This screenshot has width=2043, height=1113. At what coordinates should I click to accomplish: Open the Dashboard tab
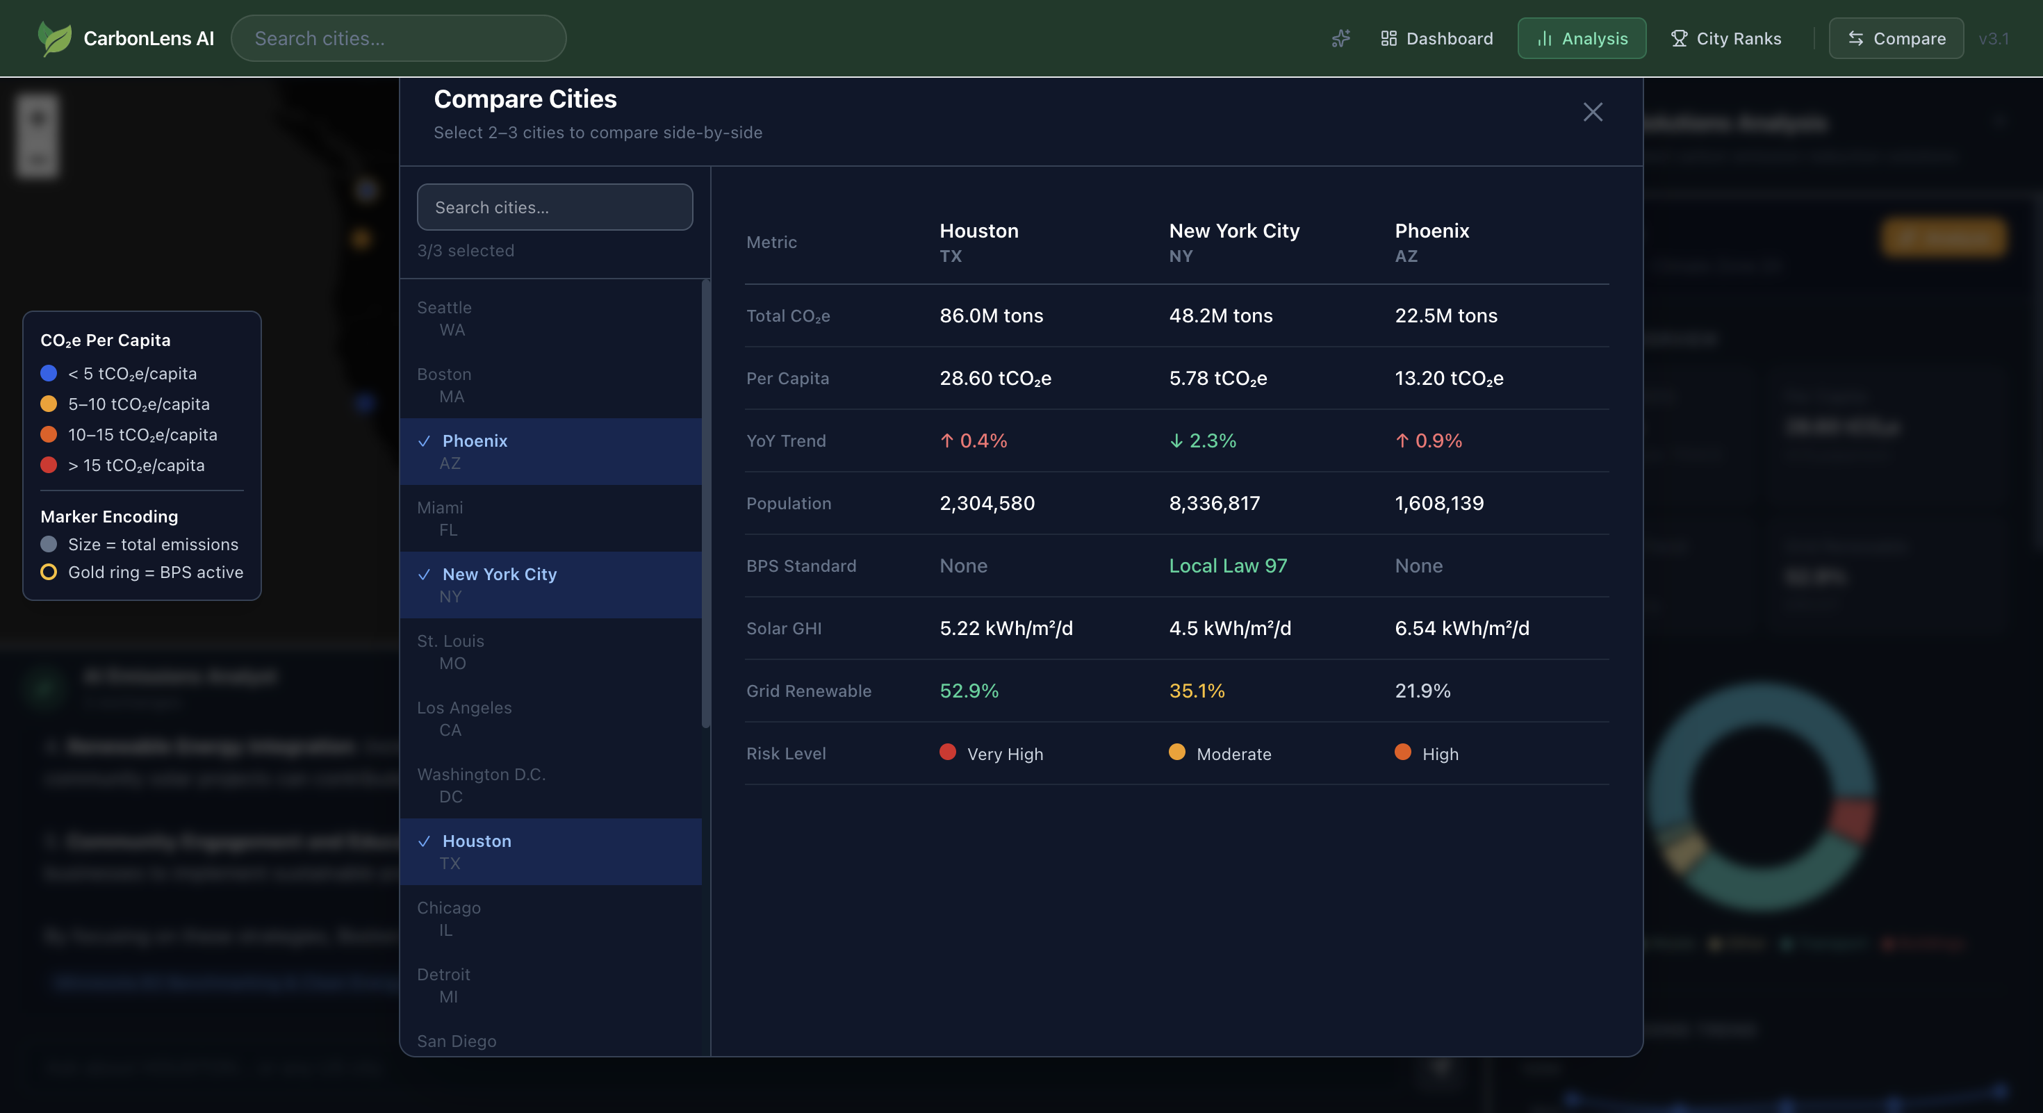(x=1436, y=38)
